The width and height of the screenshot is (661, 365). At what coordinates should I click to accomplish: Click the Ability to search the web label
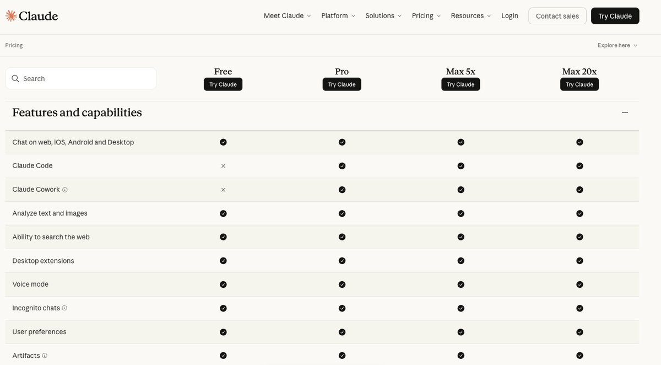[51, 237]
